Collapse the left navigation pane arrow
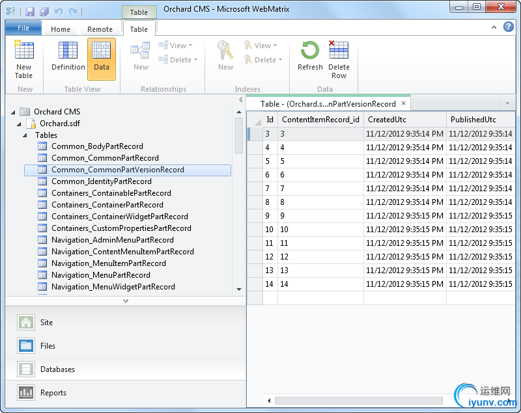Viewport: 521px width, 413px height. click(241, 100)
